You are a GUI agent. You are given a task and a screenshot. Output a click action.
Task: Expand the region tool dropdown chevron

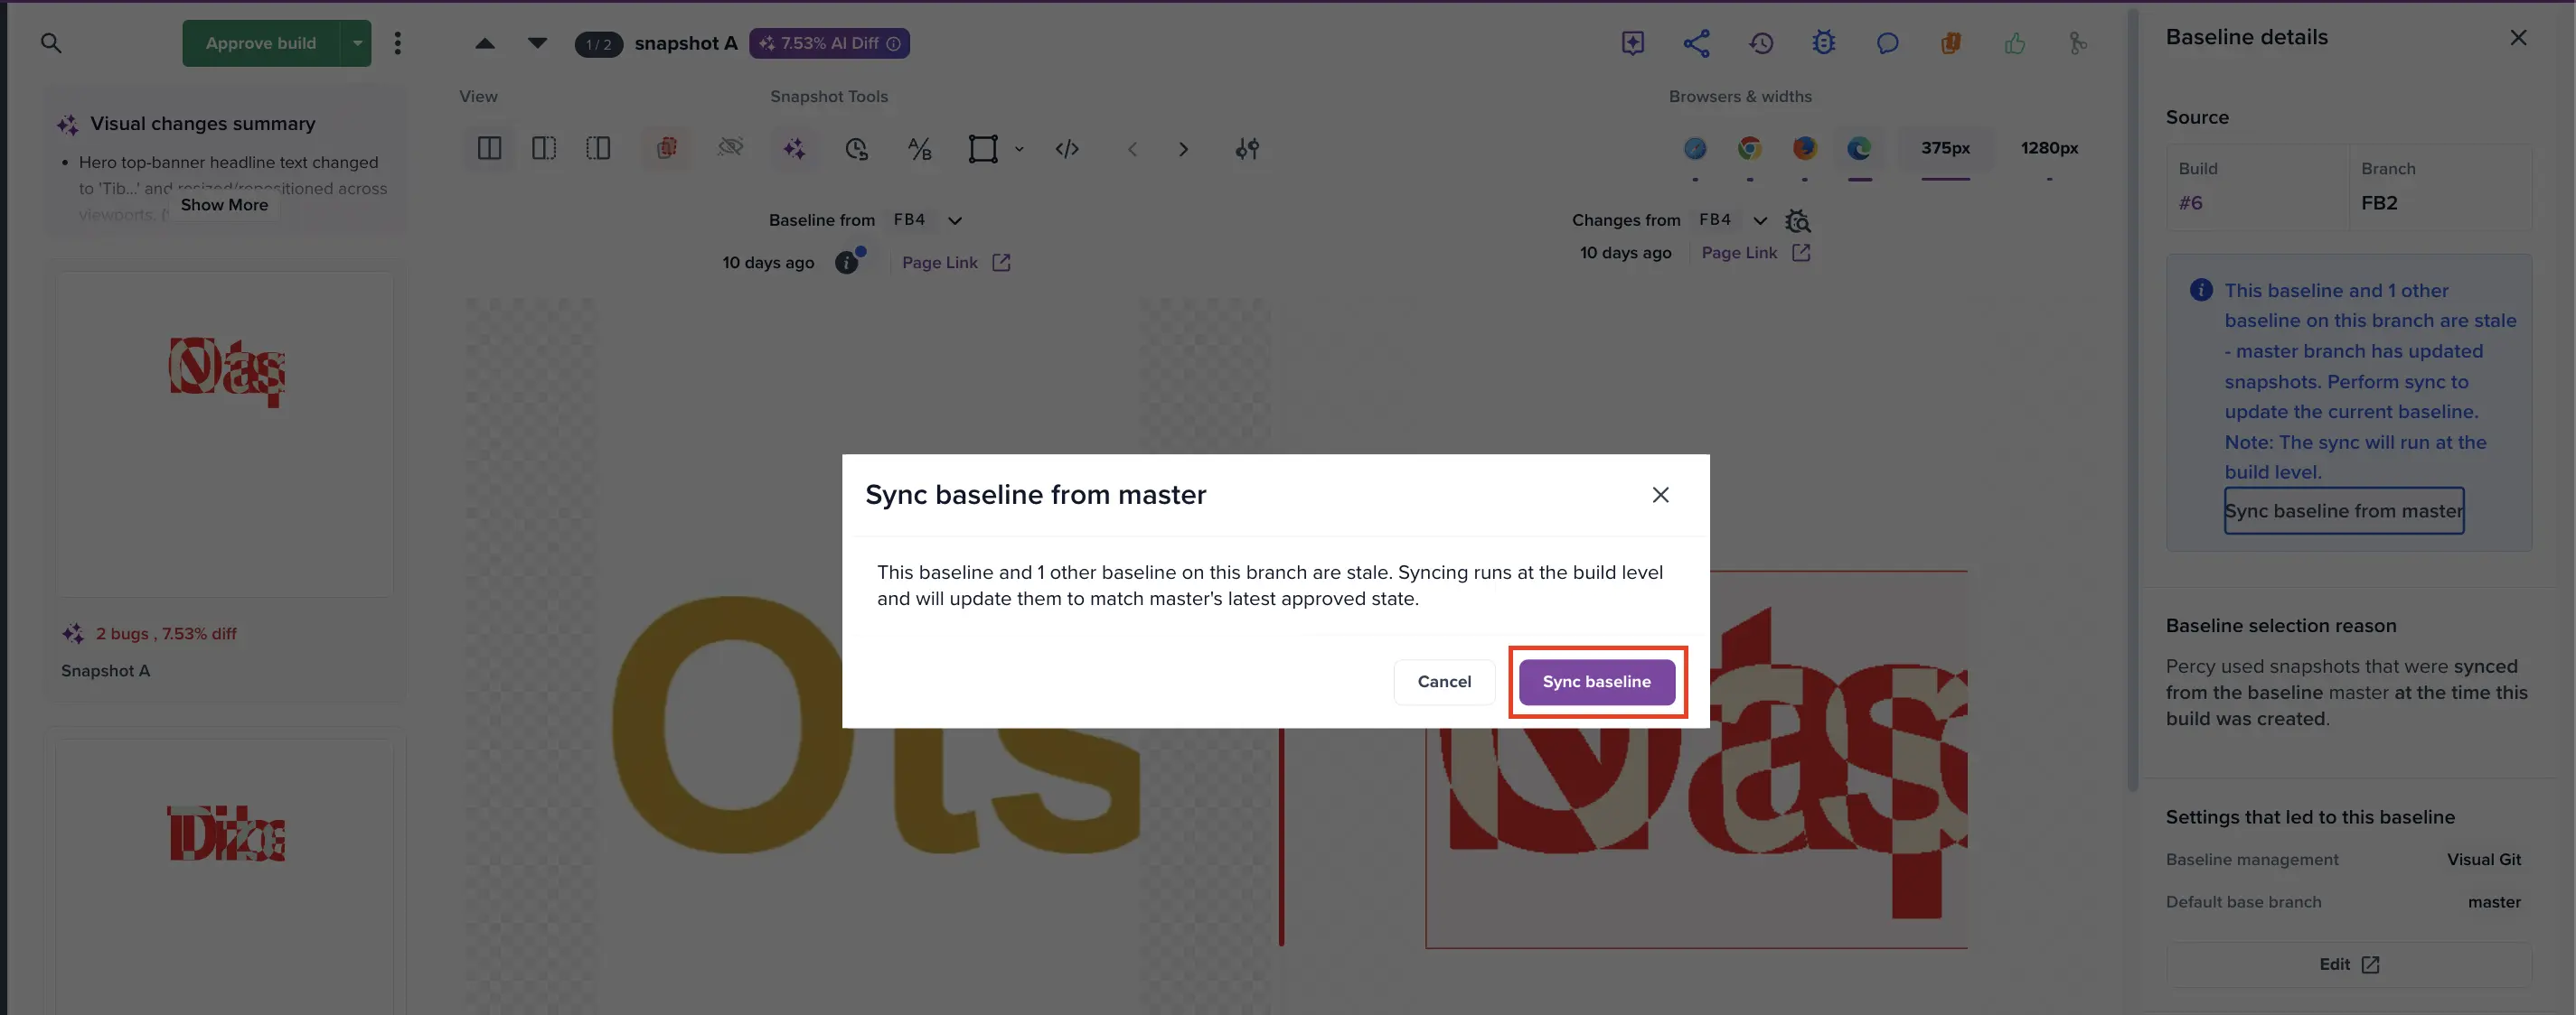(1019, 149)
